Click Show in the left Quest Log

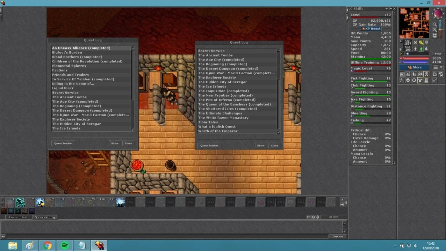115,144
